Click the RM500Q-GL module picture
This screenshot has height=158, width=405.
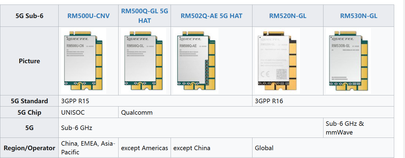point(144,61)
